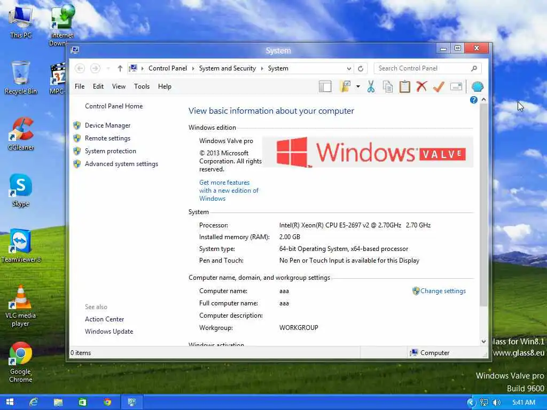
Task: Open the View menu
Action: pos(119,86)
